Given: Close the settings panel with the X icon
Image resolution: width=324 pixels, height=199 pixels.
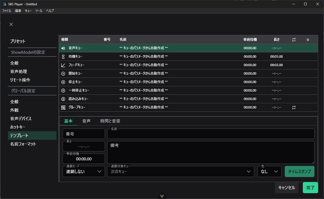Looking at the screenshot, I should tap(11, 24).
